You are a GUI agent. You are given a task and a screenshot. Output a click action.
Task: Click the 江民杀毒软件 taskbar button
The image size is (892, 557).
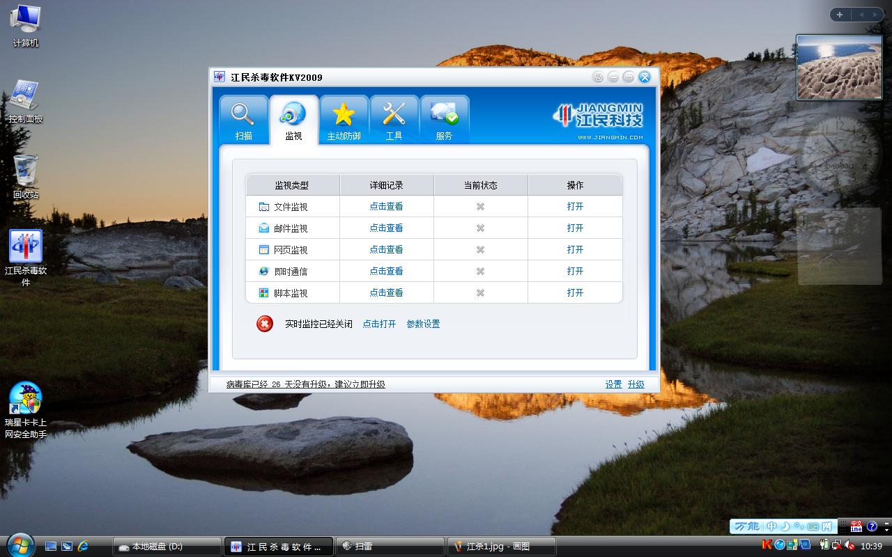coord(279,547)
